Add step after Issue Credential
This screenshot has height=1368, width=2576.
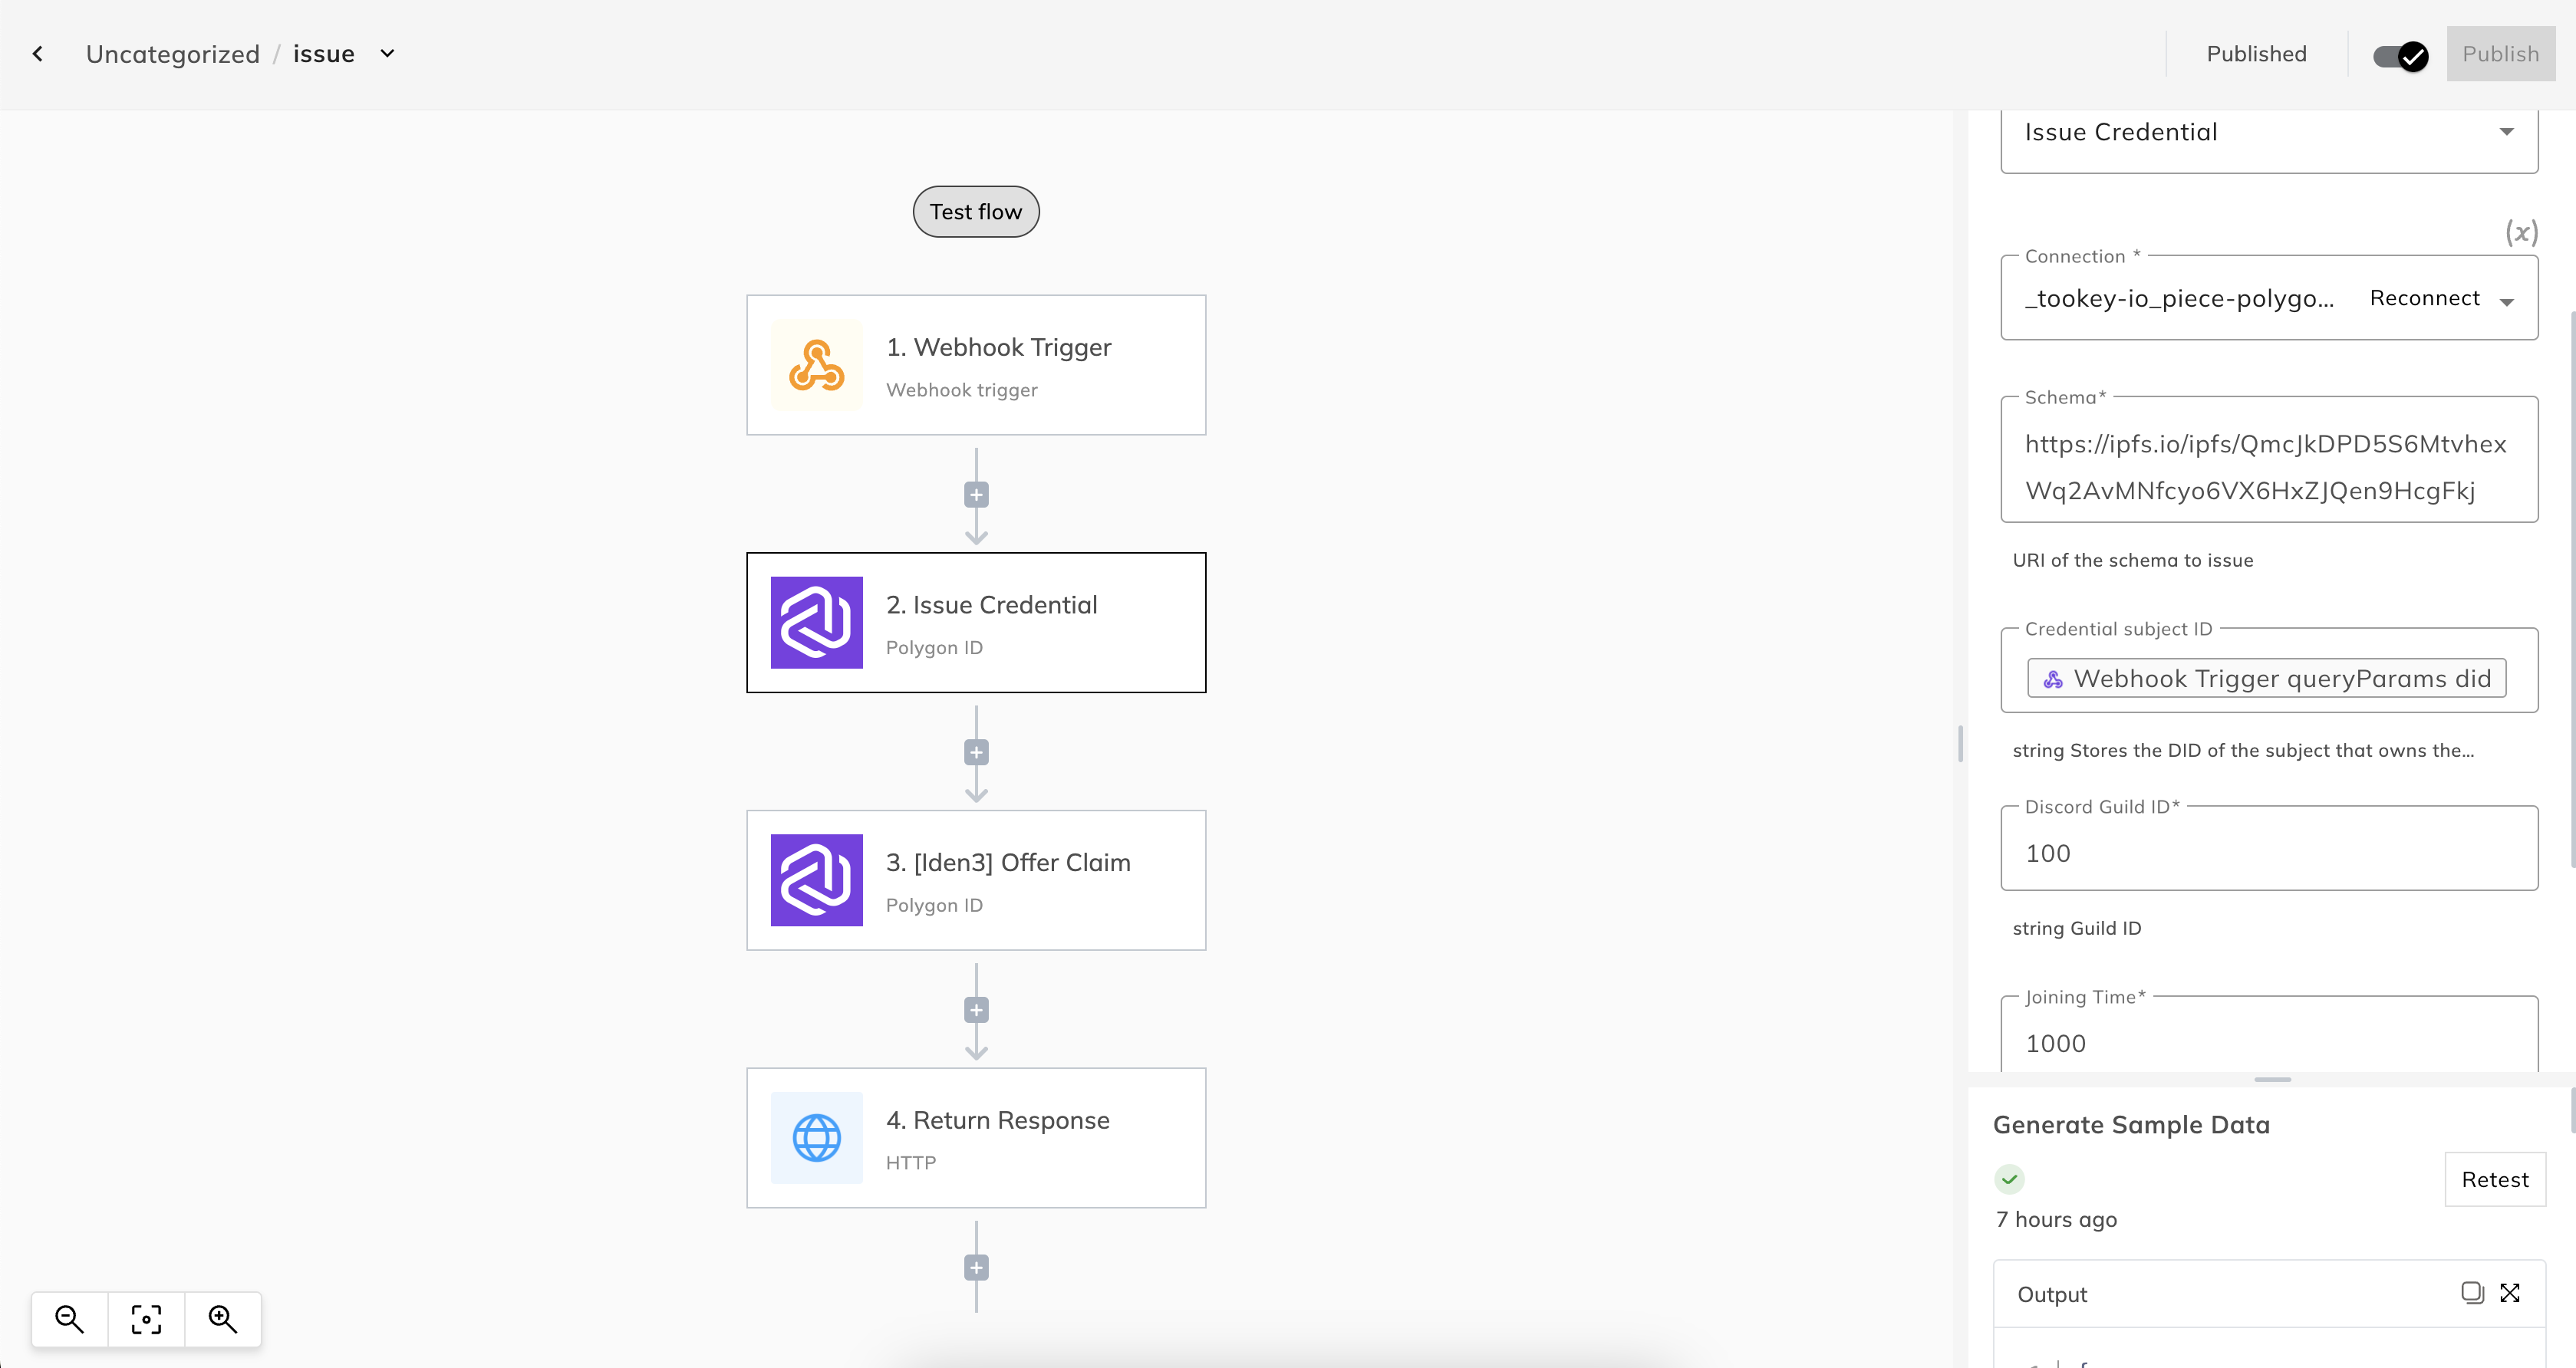pos(976,752)
